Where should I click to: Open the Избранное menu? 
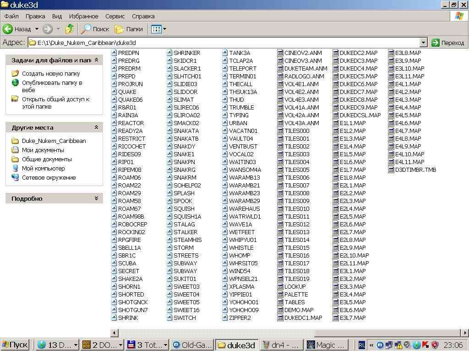tap(83, 16)
